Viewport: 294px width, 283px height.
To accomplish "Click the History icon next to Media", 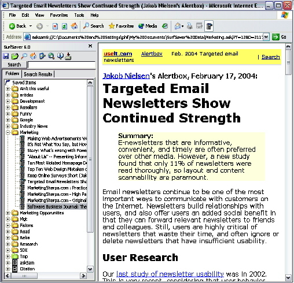I will (165, 26).
